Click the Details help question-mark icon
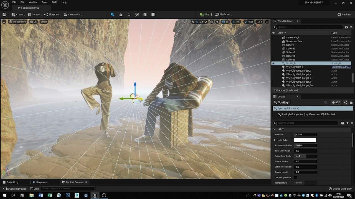 pyautogui.click(x=326, y=102)
